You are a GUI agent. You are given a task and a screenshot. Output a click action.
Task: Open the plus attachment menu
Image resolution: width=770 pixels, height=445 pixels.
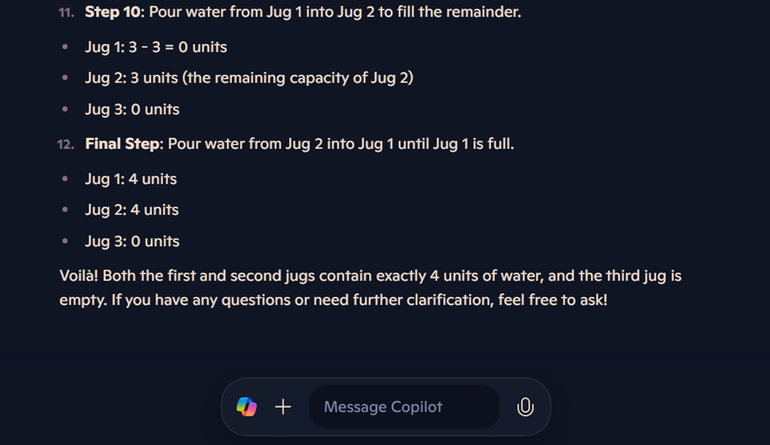point(283,407)
